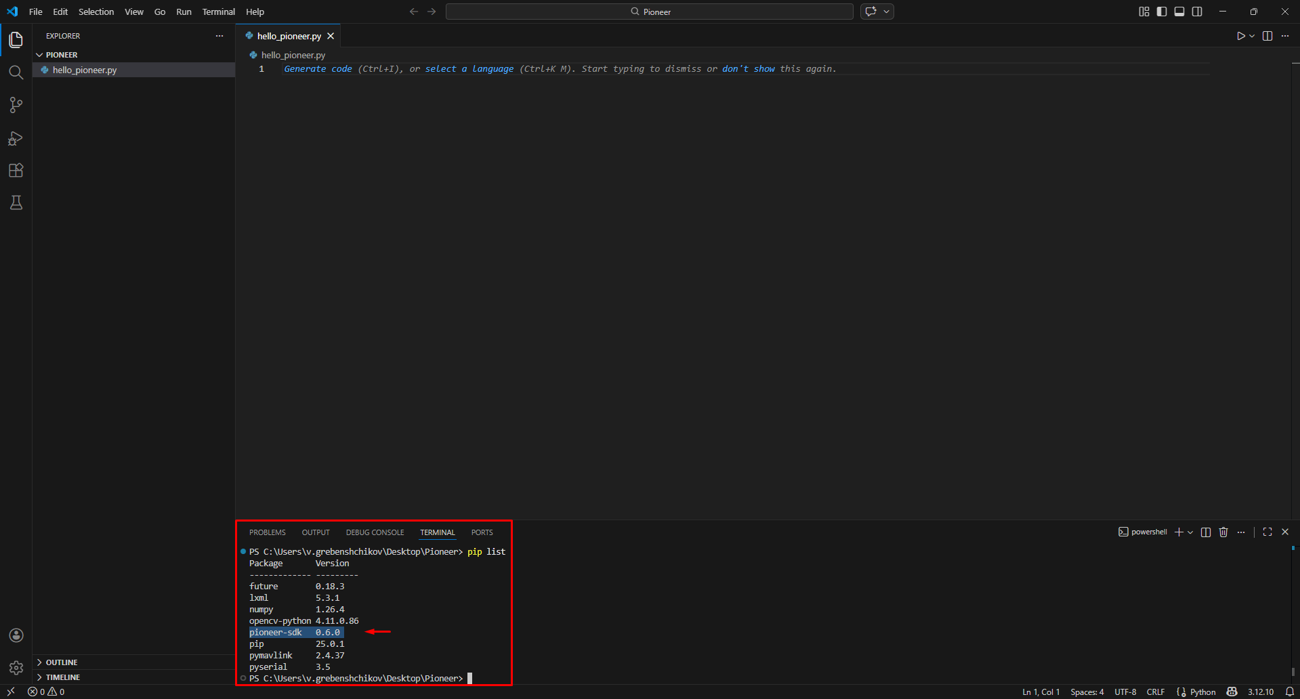Open errors and warnings status item
This screenshot has height=699, width=1300.
[46, 692]
